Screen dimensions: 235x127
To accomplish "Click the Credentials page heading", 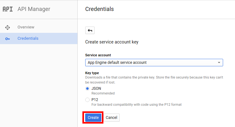I will point(100,9).
